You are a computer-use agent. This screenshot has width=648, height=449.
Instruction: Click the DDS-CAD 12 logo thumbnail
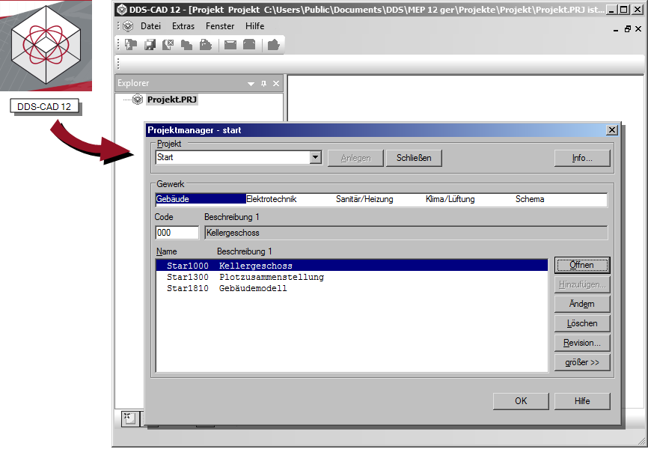pyautogui.click(x=46, y=46)
